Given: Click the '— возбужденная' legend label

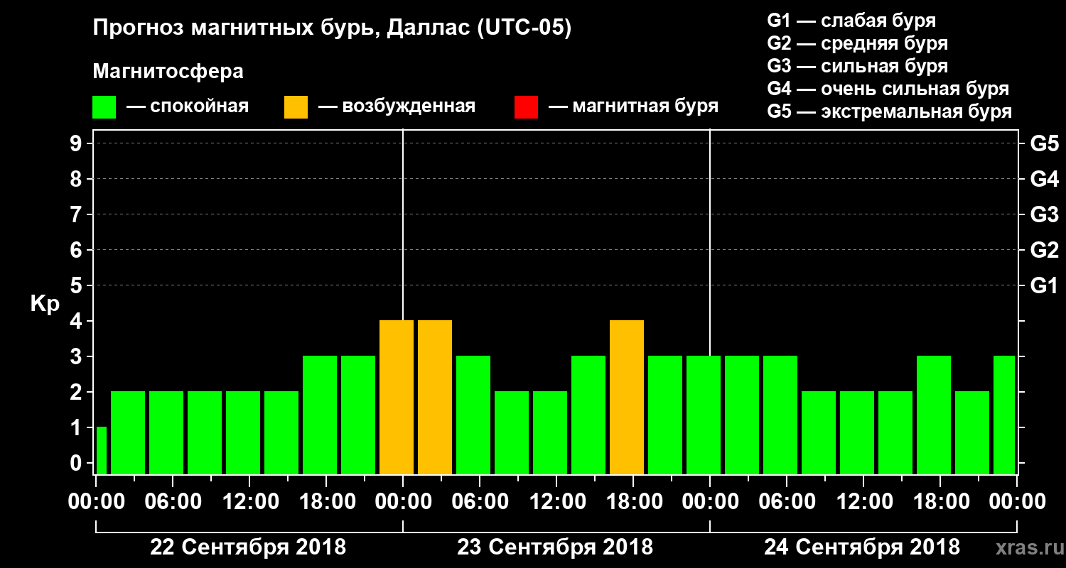Looking at the screenshot, I should (x=397, y=107).
